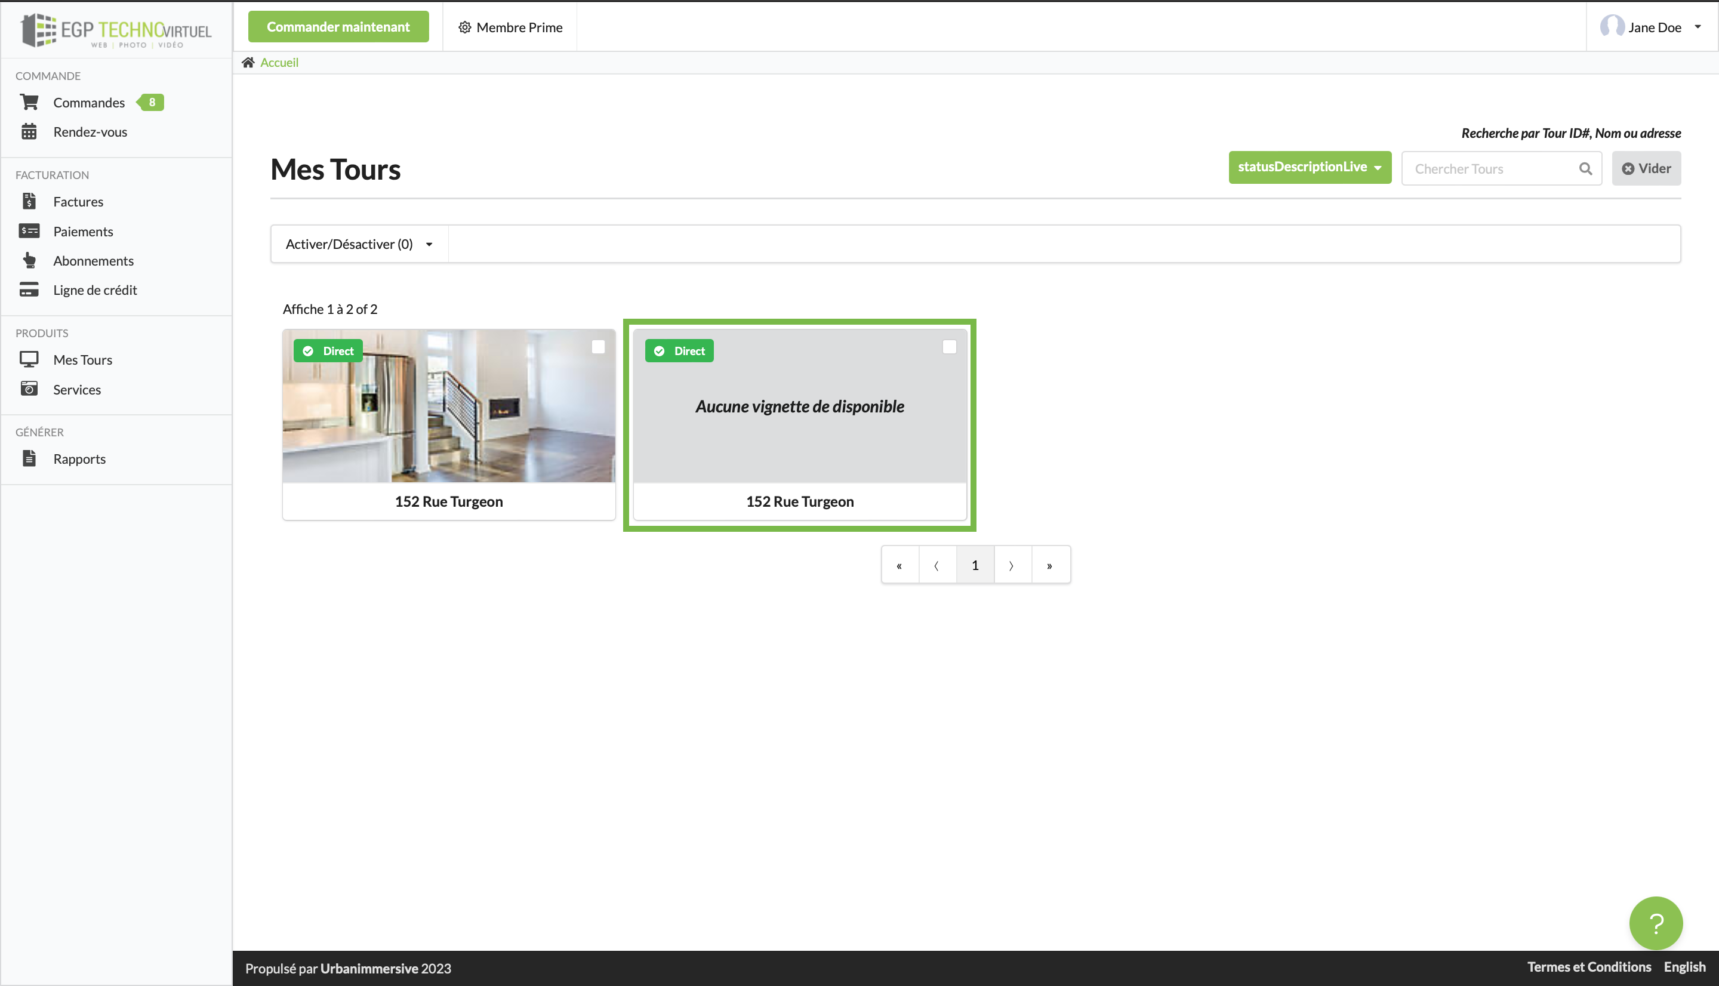Expand the Jane Doe user menu

pyautogui.click(x=1653, y=27)
